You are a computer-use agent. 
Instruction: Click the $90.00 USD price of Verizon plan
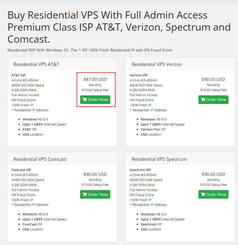pyautogui.click(x=213, y=79)
